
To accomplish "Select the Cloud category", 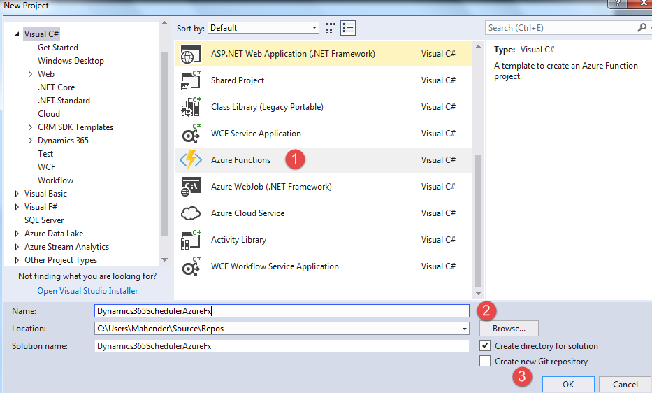I will 49,114.
